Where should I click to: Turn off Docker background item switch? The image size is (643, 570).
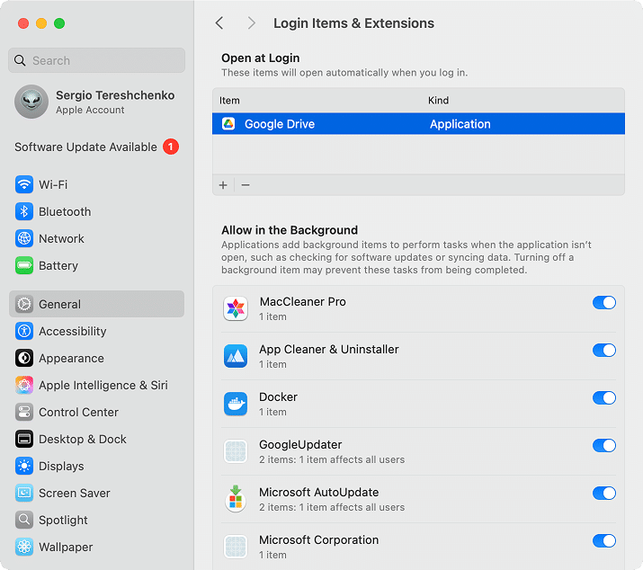[x=603, y=398]
